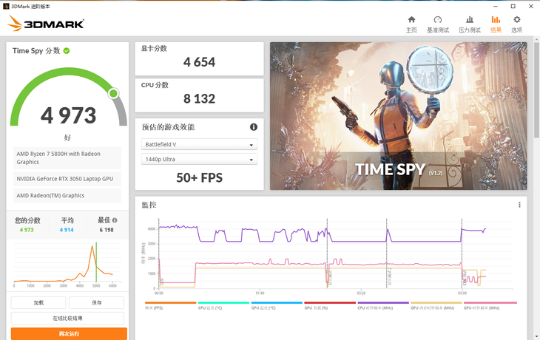
Task: Open 压力测试 stress test tab
Action: click(470, 24)
